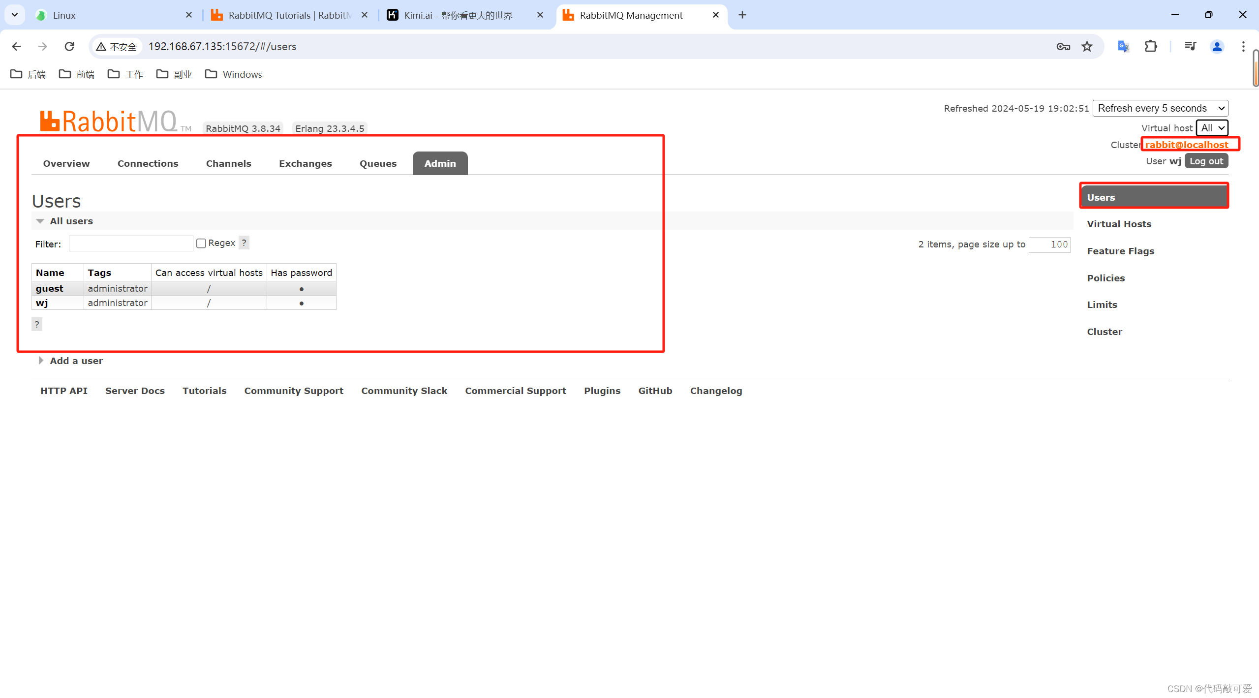This screenshot has width=1259, height=698.
Task: Open the Refresh every 5 seconds dropdown
Action: [x=1160, y=108]
